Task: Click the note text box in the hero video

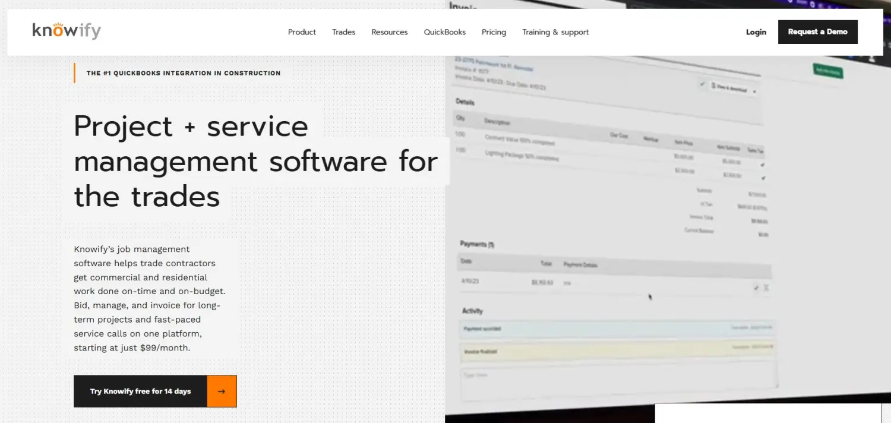Action: tap(619, 381)
